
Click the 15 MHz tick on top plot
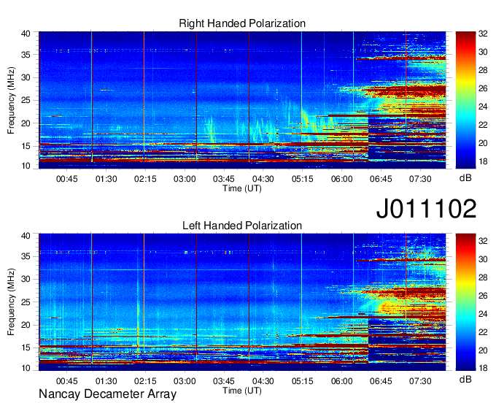coord(26,146)
